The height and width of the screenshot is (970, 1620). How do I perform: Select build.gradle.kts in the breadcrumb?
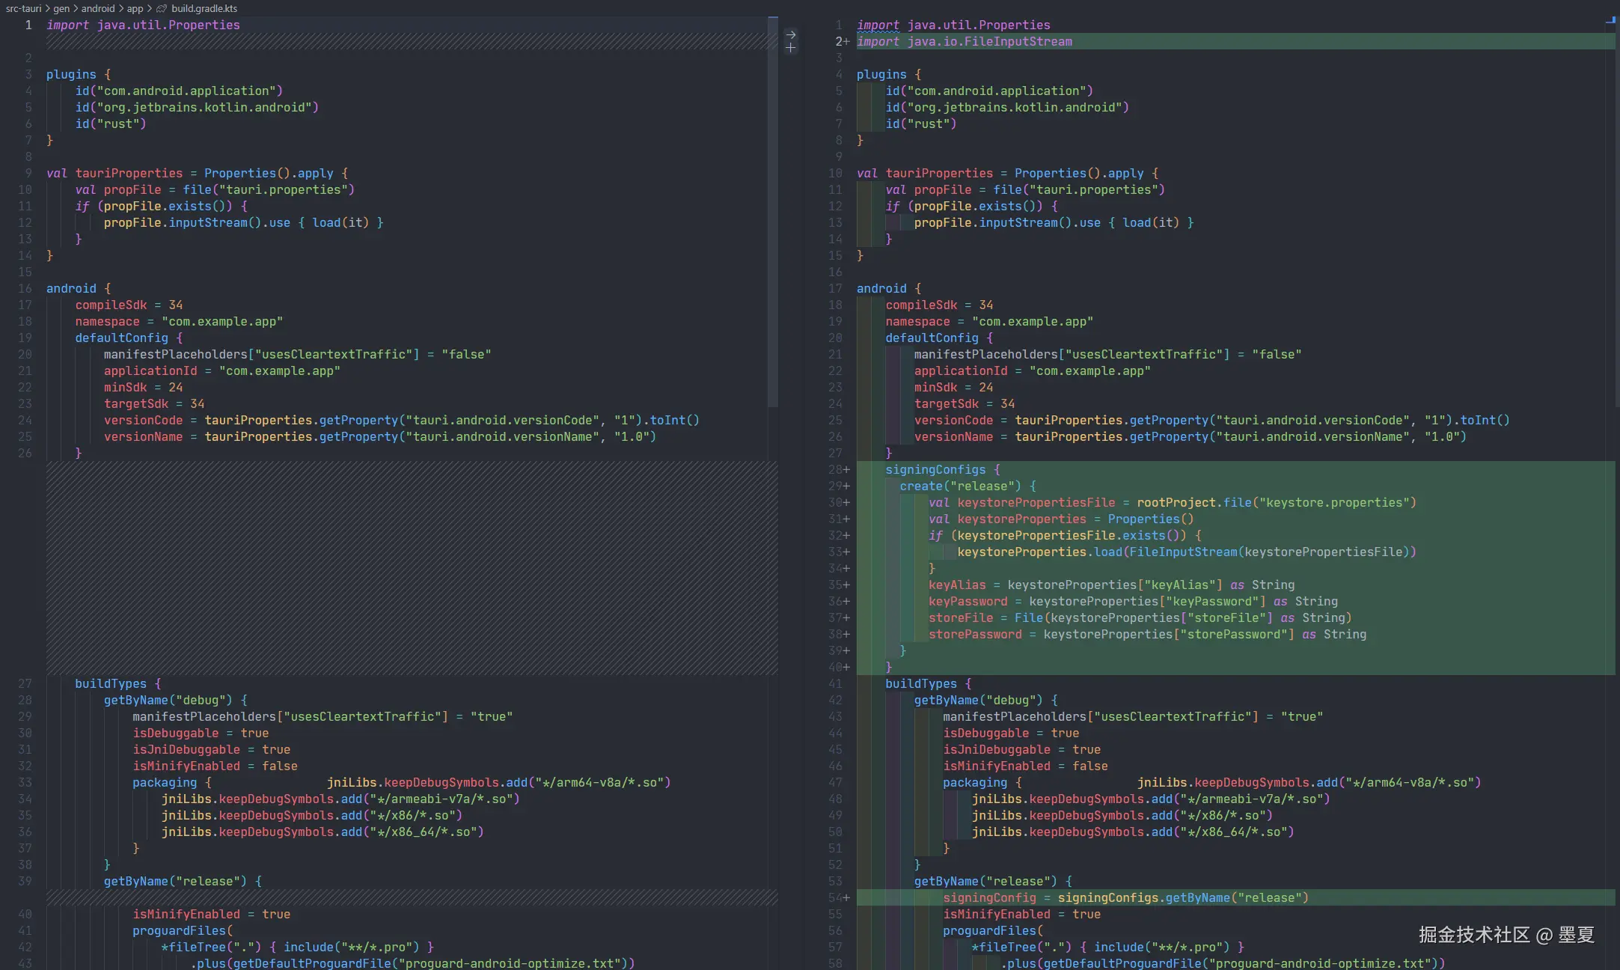[x=204, y=8]
